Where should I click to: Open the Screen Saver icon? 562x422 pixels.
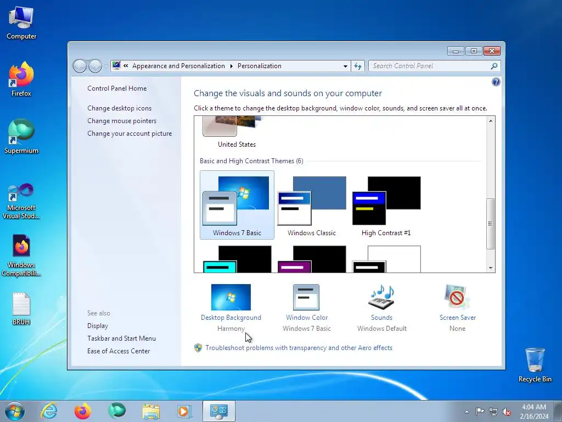457,297
